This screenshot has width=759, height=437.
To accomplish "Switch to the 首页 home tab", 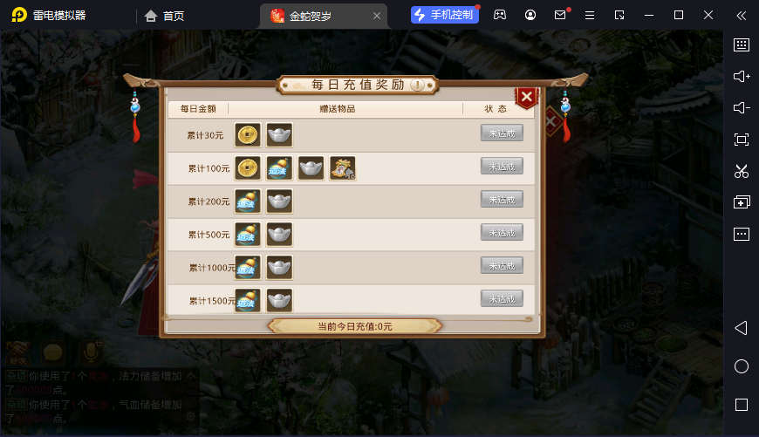I will (165, 16).
